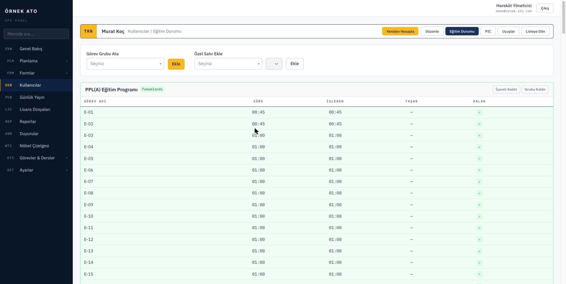Click the SÜRE column header
566x284 pixels.
click(258, 101)
